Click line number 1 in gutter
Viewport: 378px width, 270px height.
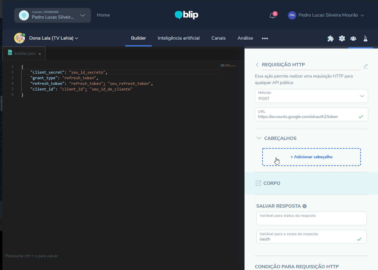[x=12, y=67]
